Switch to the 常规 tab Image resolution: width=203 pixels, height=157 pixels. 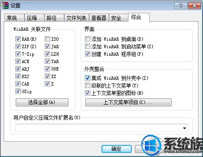[x=14, y=18]
